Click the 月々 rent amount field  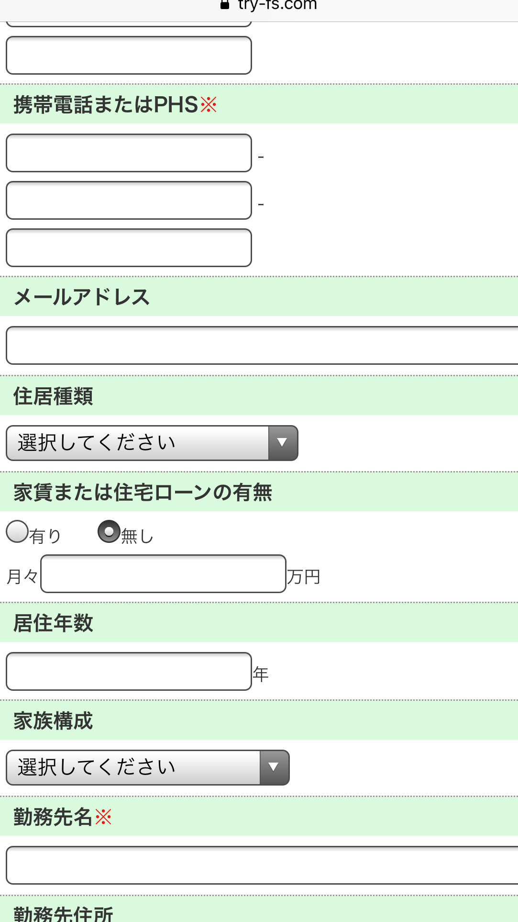coord(163,573)
